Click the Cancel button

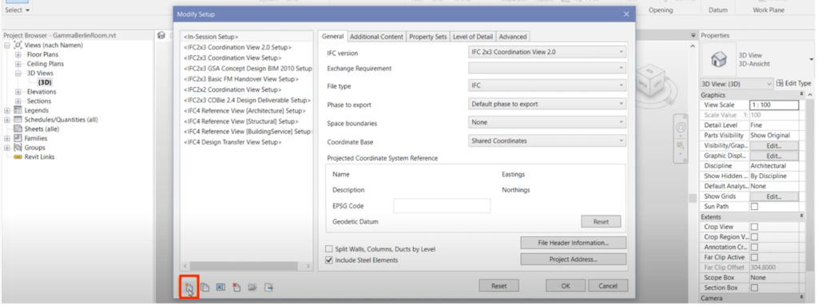(x=608, y=286)
